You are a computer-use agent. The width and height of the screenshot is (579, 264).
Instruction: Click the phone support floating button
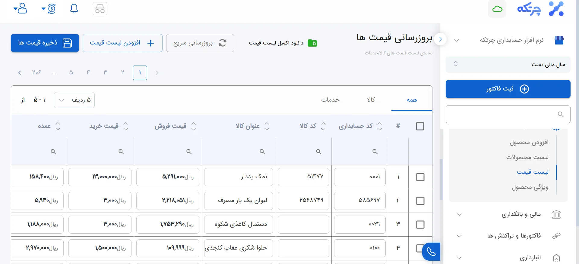pyautogui.click(x=431, y=251)
